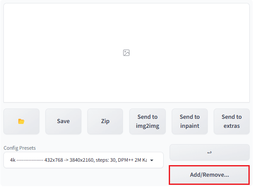Select the blank image preview panel
The width and height of the screenshot is (254, 190).
click(126, 53)
